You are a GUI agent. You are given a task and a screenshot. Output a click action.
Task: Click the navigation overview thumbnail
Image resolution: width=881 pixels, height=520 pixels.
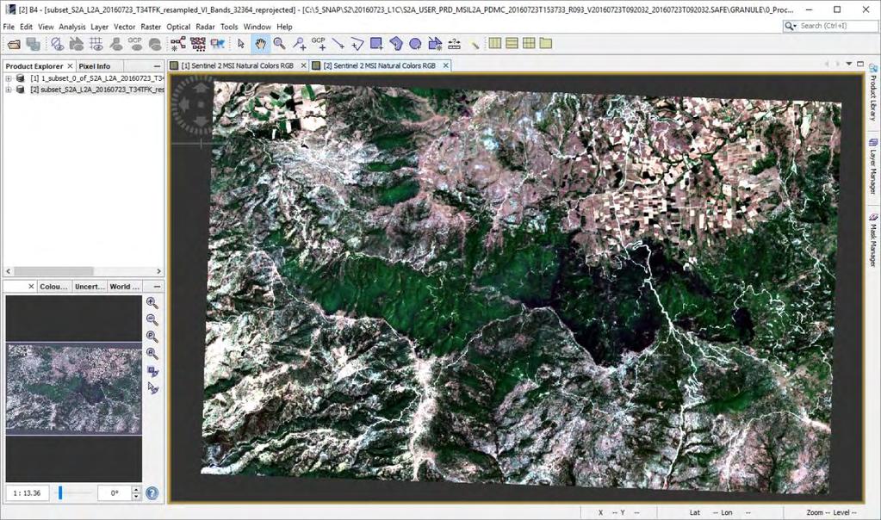point(73,388)
